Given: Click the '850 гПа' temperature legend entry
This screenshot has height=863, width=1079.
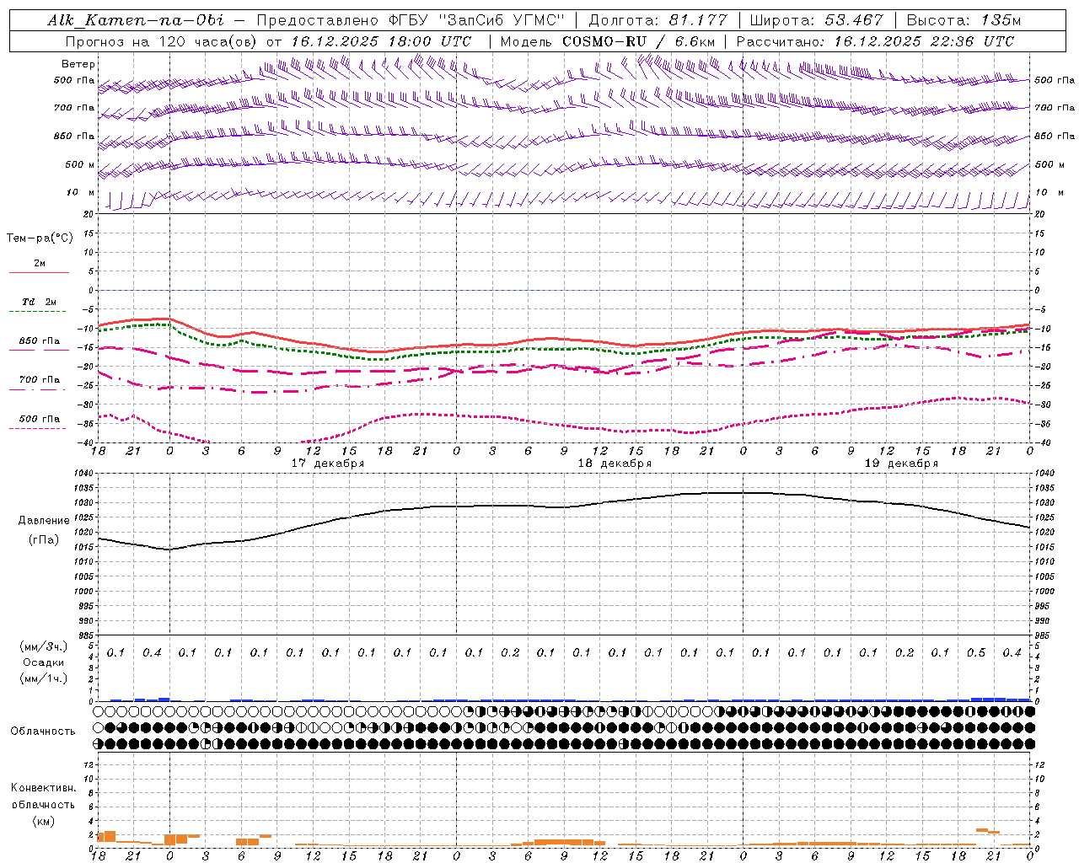Looking at the screenshot, I should click(x=40, y=341).
